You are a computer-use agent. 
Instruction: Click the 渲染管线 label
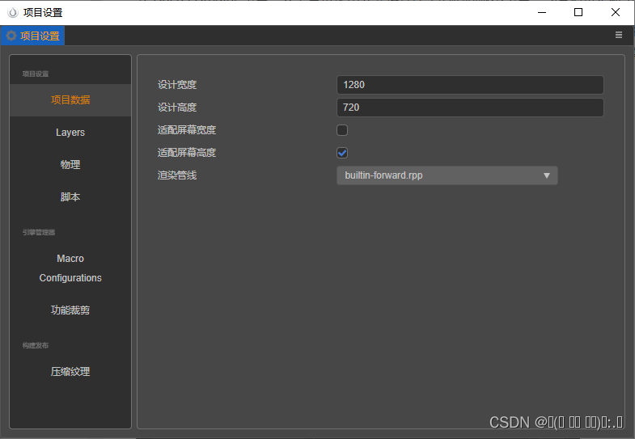(177, 175)
